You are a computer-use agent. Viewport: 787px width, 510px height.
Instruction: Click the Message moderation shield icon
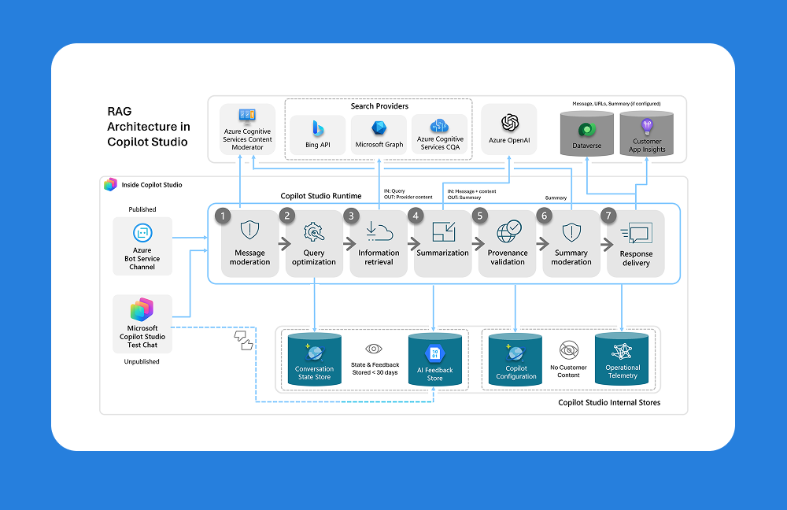pyautogui.click(x=249, y=231)
